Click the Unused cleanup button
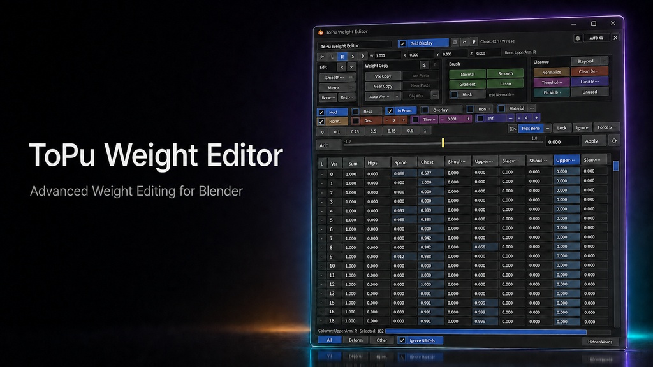Screen dimensions: 653x367 [x=589, y=92]
